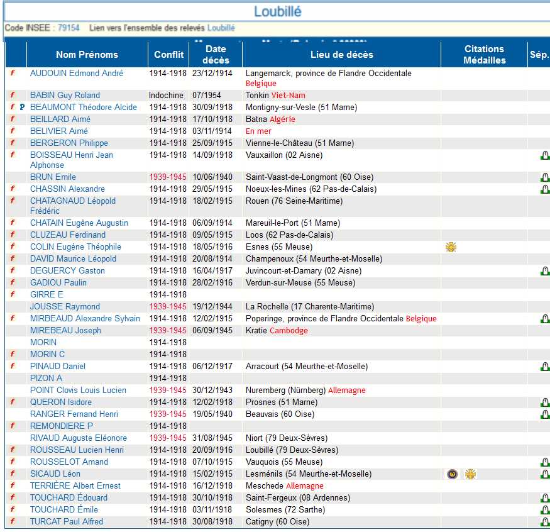Screen dimensions: 550x532
Task: Open the grave icon in DEGUERCY Gaston's row
Action: [544, 271]
